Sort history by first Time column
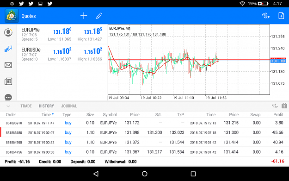289x181 pixels. [x=48, y=115]
